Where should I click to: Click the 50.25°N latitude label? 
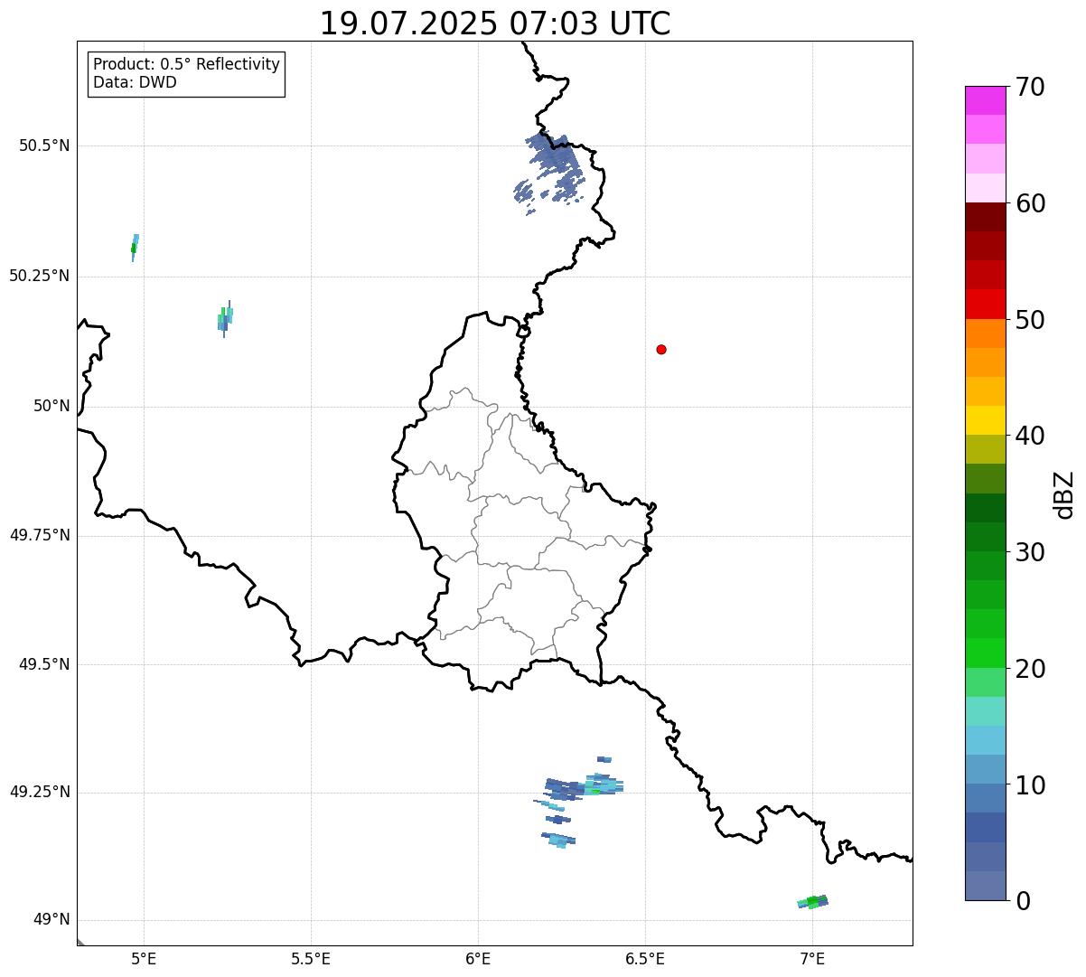click(x=40, y=276)
